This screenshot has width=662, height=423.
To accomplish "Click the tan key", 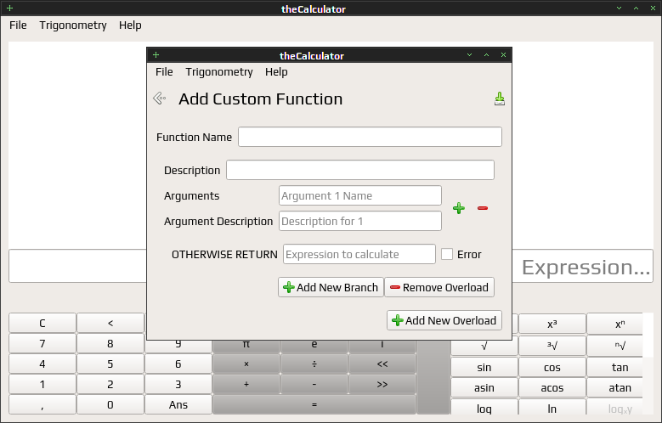I will (615, 367).
